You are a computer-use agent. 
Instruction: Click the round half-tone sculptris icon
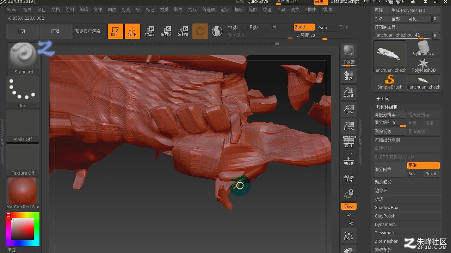(217, 31)
